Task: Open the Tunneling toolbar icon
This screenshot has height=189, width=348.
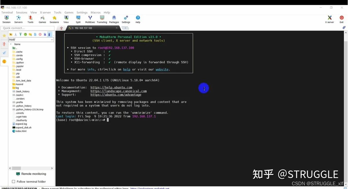Action: pos(102,19)
